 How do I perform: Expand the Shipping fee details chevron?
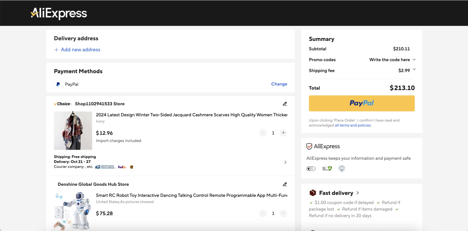point(414,69)
